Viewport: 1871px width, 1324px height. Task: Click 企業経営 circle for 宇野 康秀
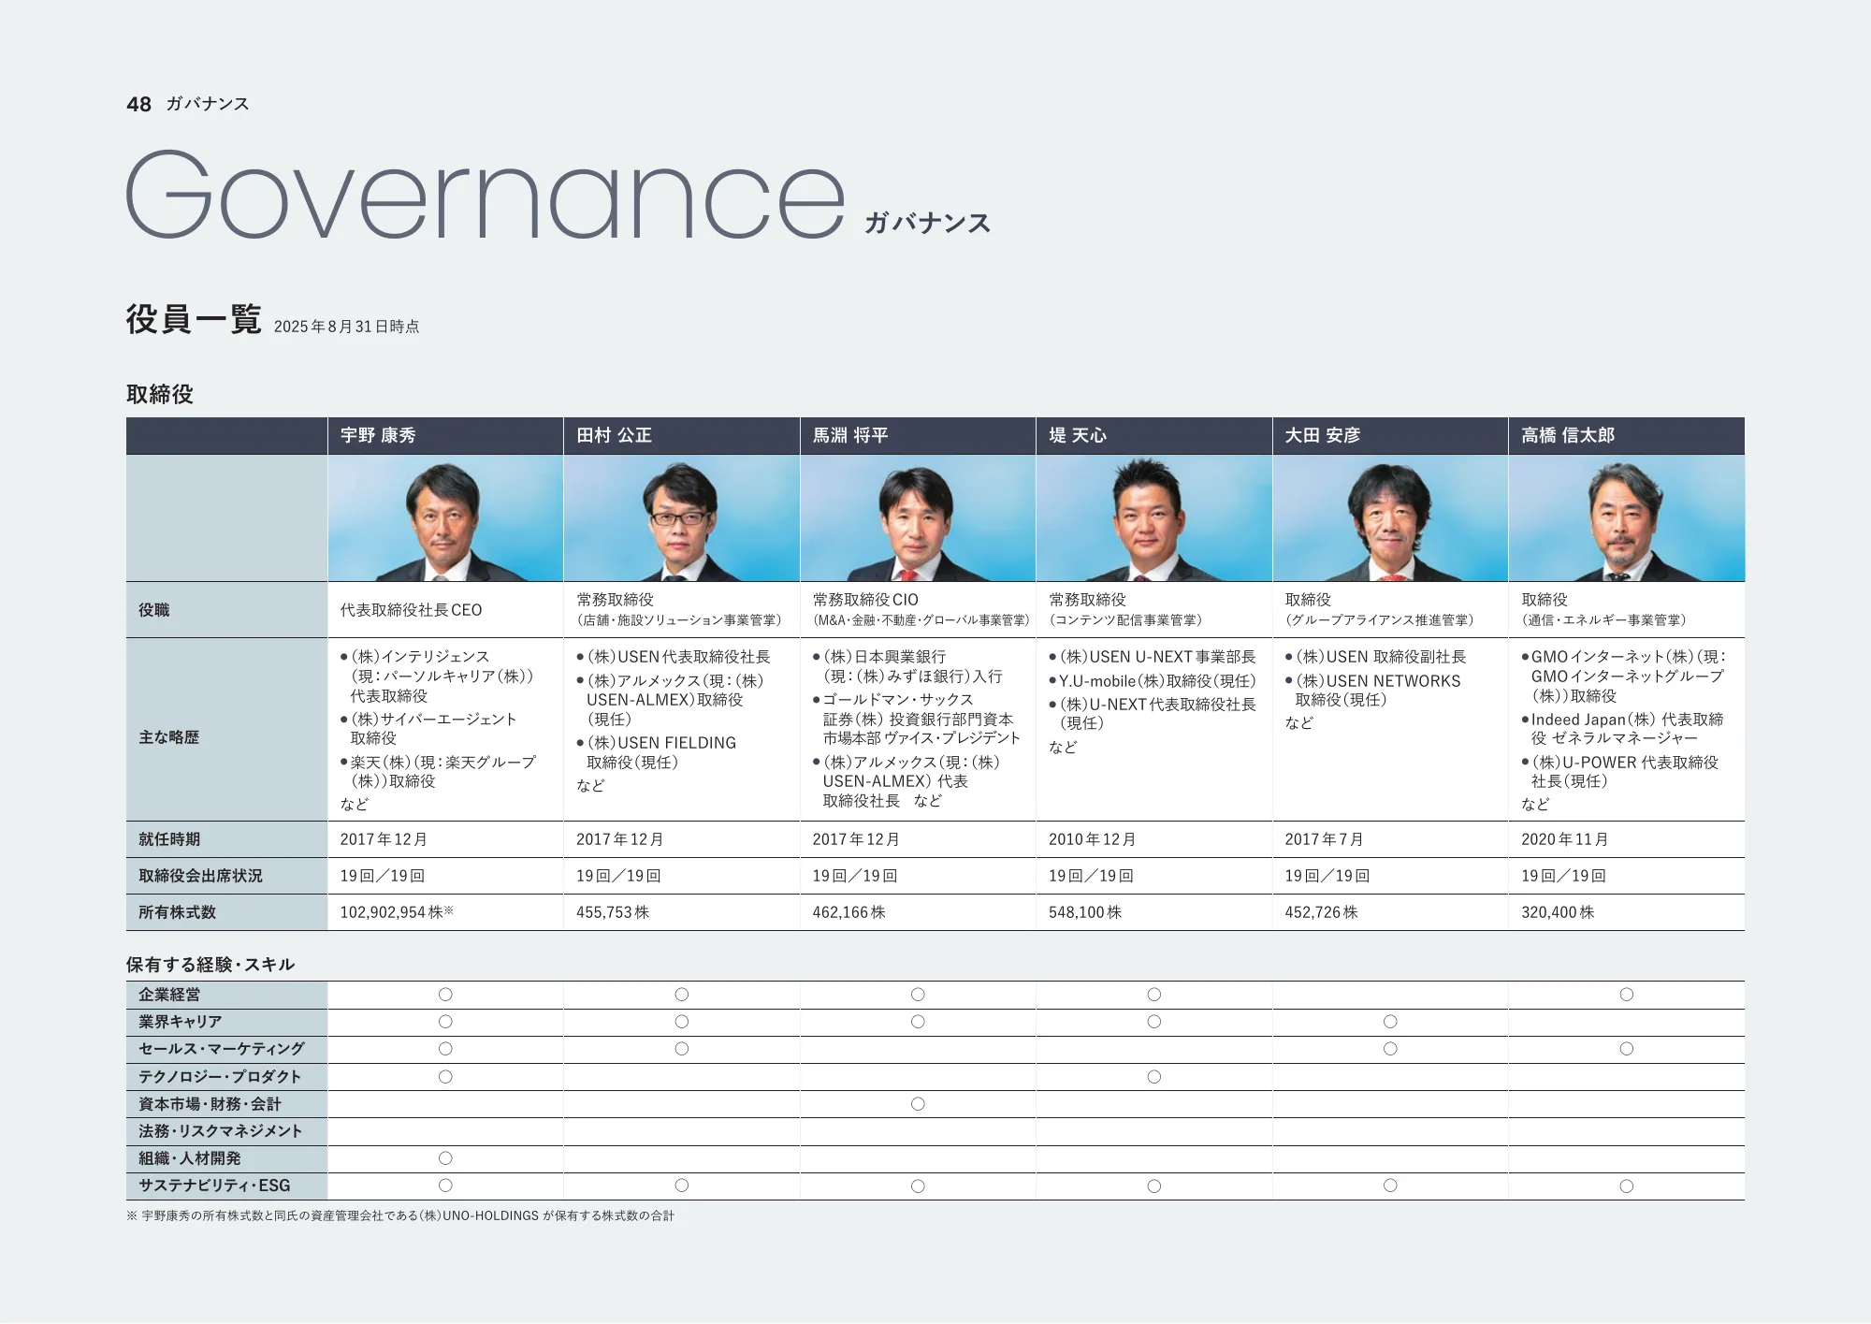445,995
